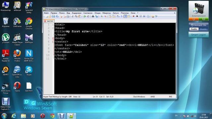Click the Open file toolbar icon
Image resolution: width=212 pixels, height=119 pixels.
click(x=50, y=17)
